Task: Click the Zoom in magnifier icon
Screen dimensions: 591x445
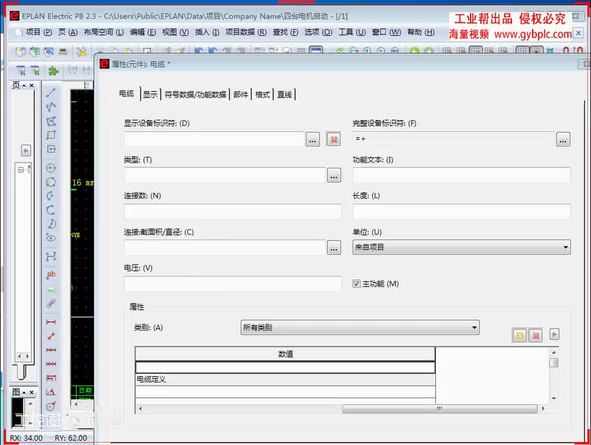Action: (x=367, y=51)
